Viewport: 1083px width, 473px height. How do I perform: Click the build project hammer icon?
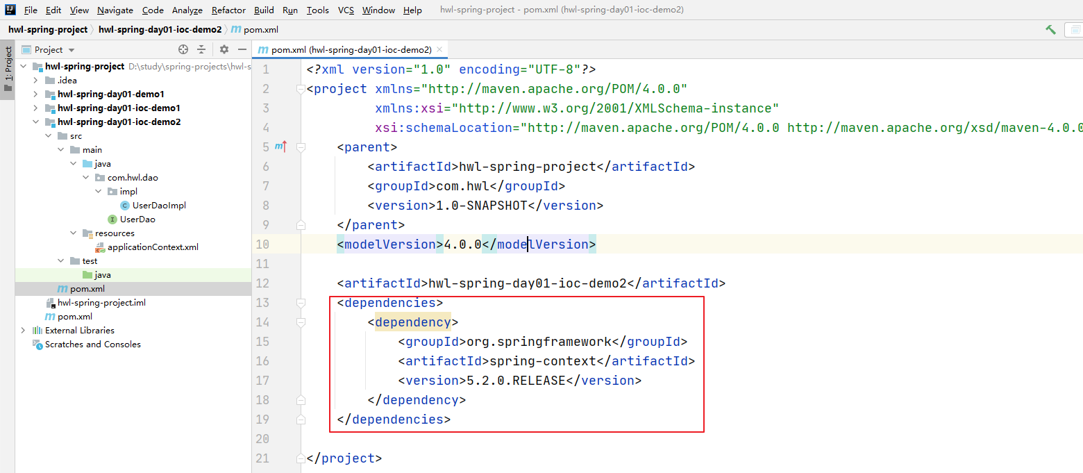coord(1050,29)
